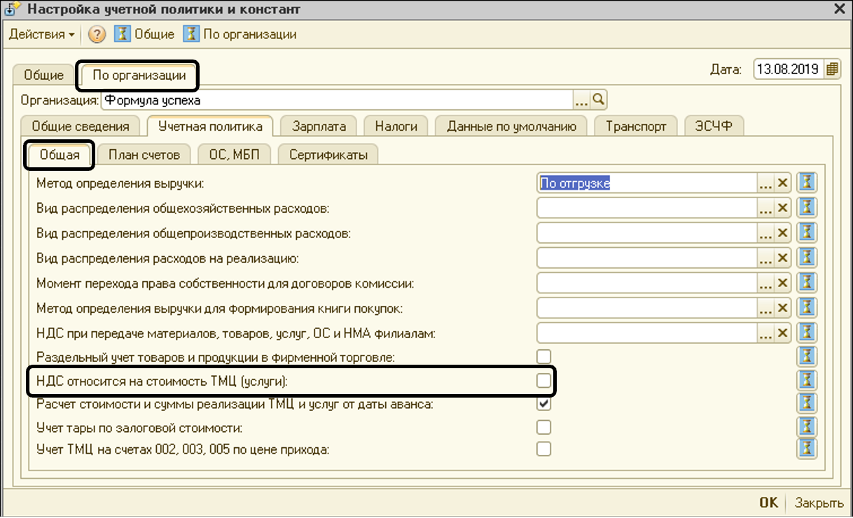853x518 pixels.
Task: Enable VAT included in cost of TMC checkbox
Action: pos(543,381)
